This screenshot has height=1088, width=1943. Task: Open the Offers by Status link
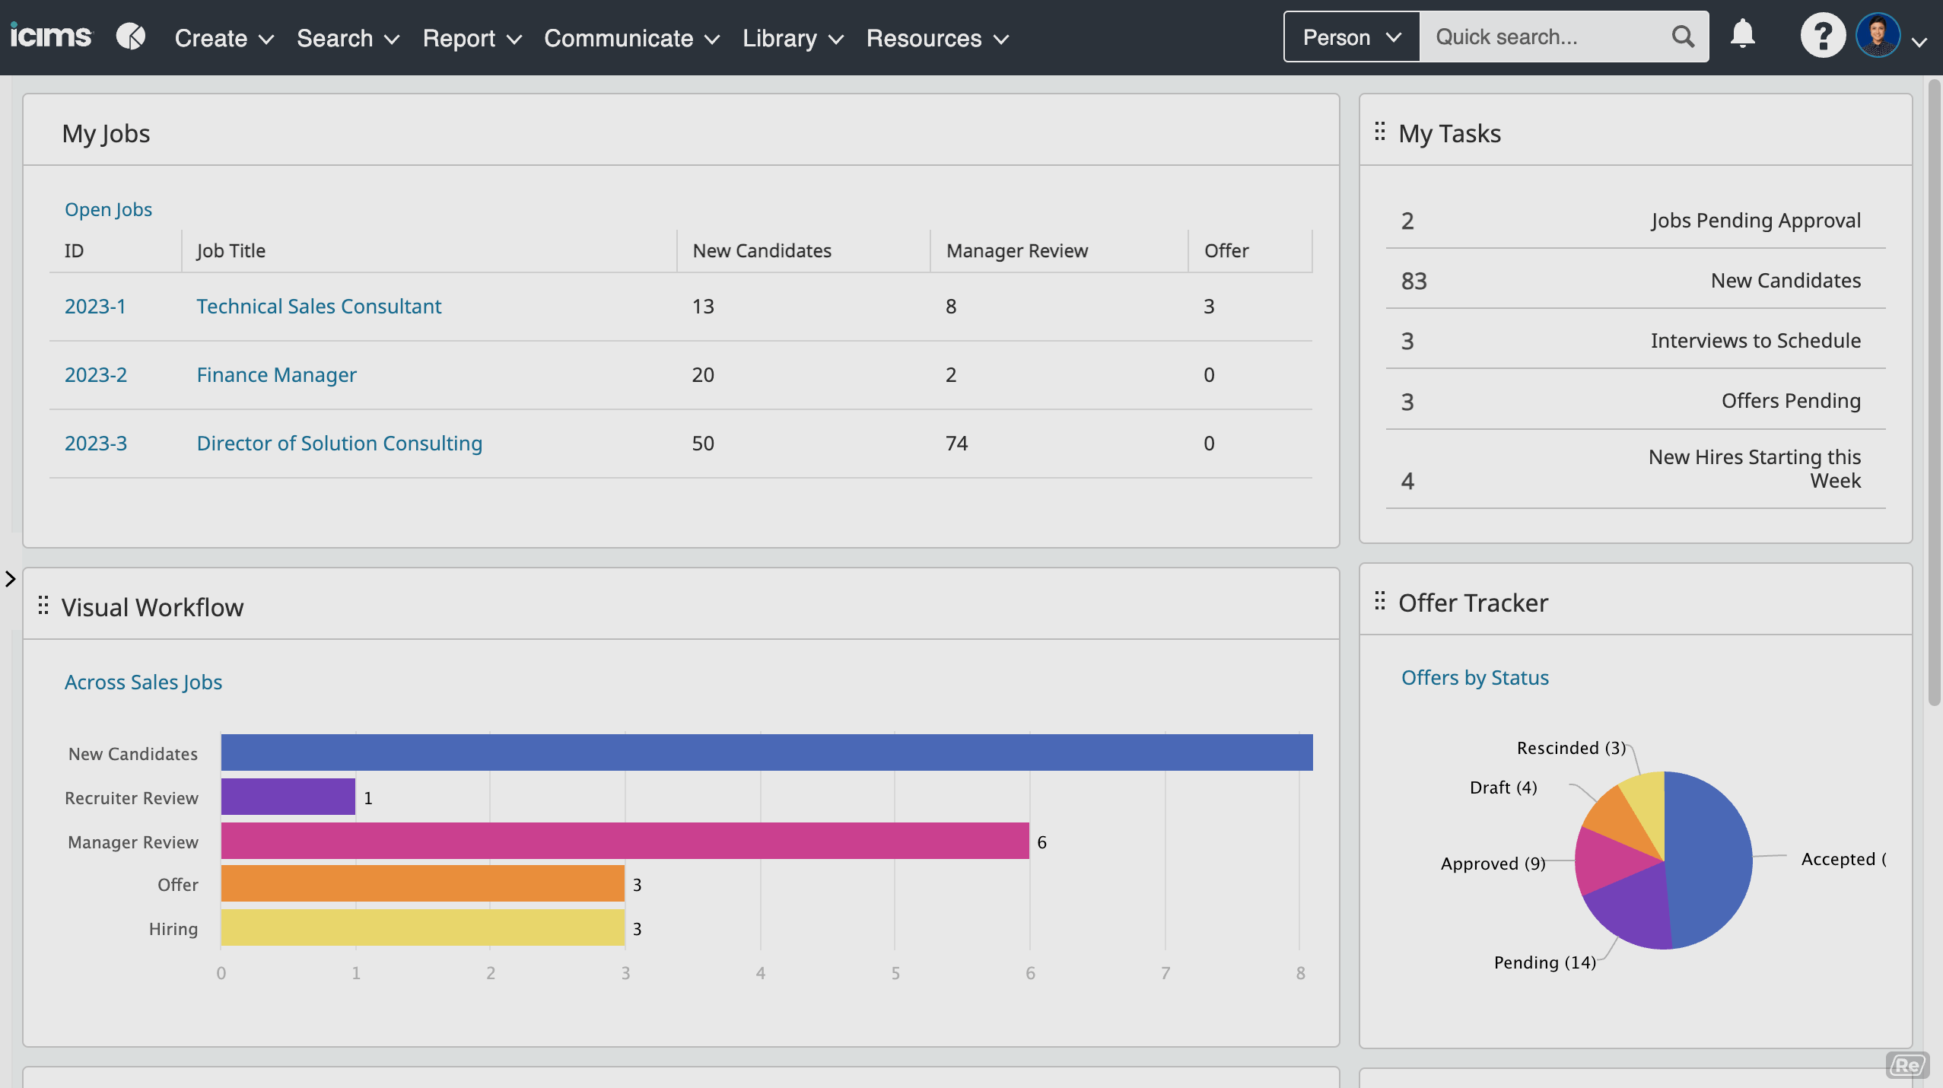tap(1474, 677)
